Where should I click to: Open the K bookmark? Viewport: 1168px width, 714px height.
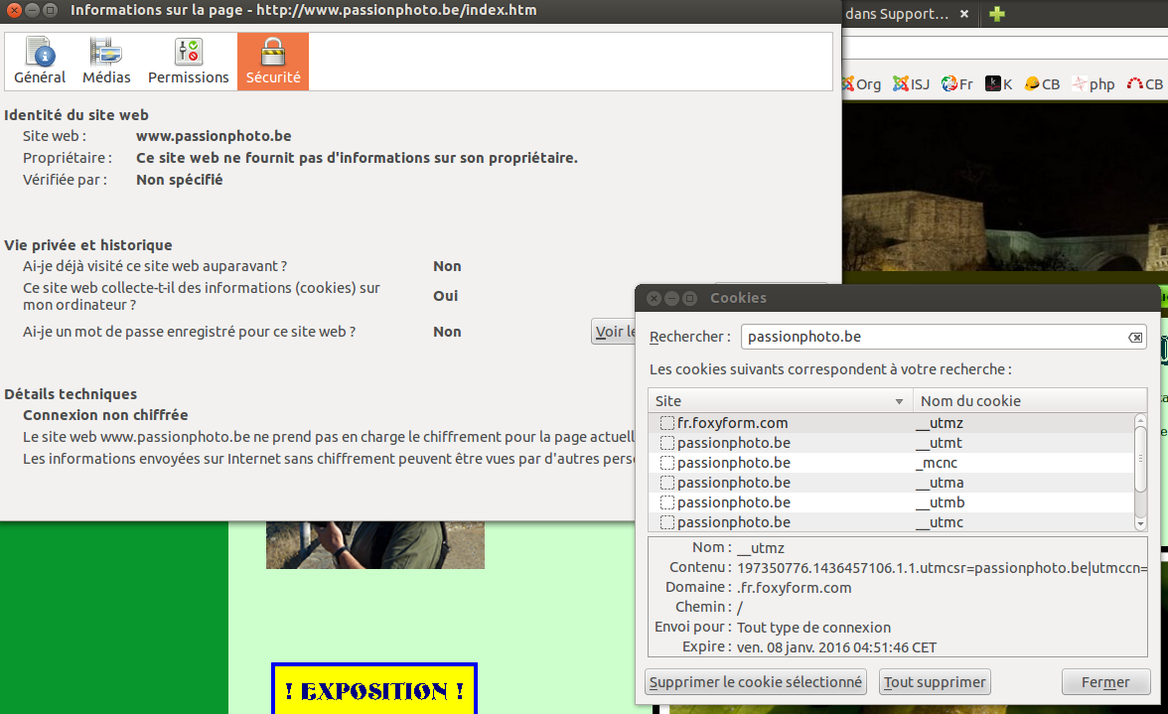pos(998,84)
